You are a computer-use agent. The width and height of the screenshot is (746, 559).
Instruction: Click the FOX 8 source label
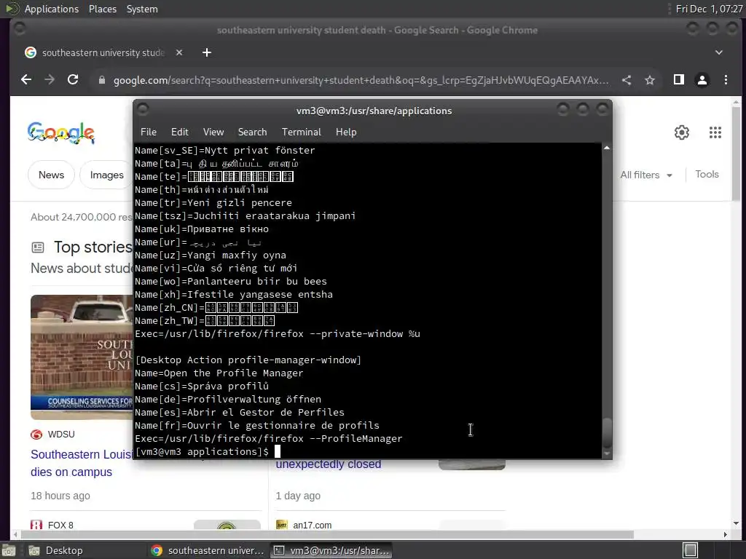(x=60, y=526)
